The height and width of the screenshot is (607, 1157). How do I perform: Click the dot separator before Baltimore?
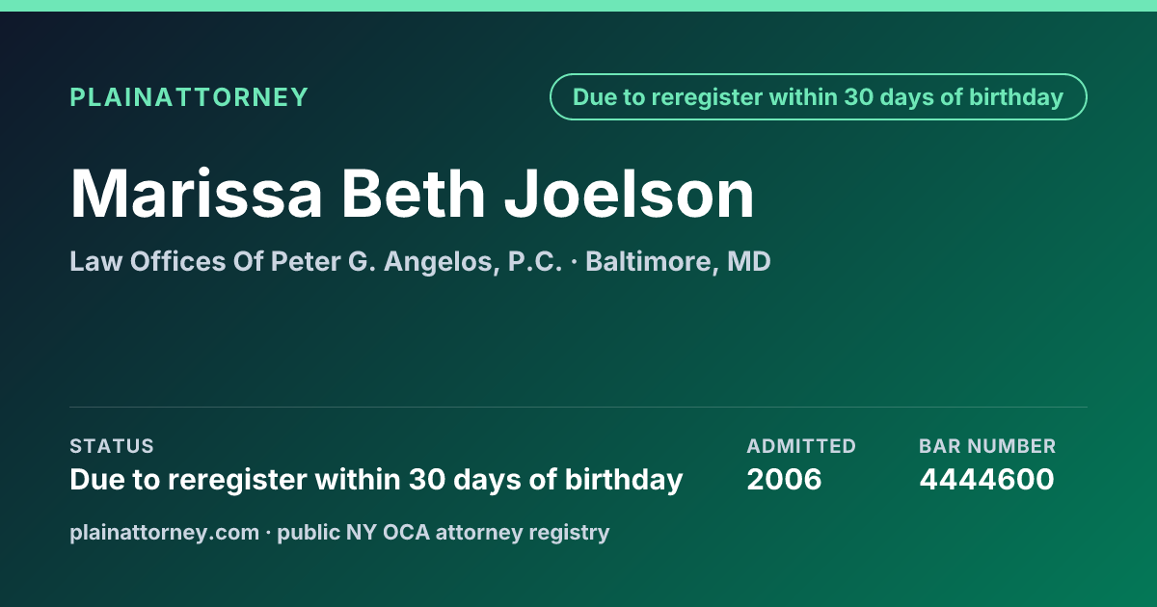pyautogui.click(x=574, y=263)
